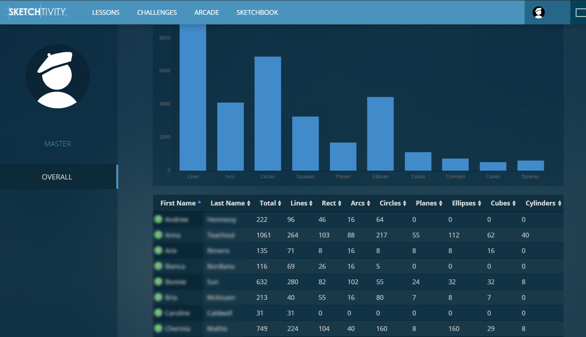The image size is (586, 337).
Task: Click the Rect value 103
Action: [324, 235]
